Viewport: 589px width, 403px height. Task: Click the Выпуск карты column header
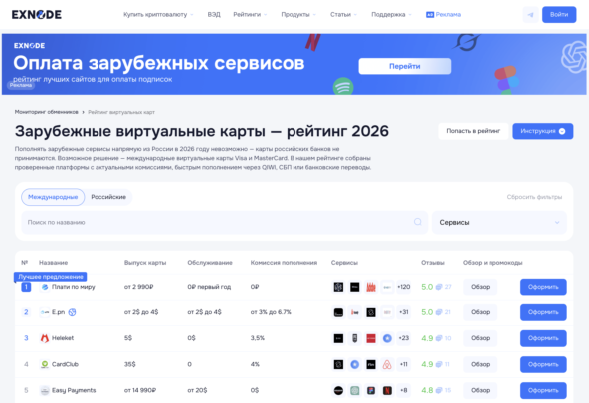(x=145, y=263)
